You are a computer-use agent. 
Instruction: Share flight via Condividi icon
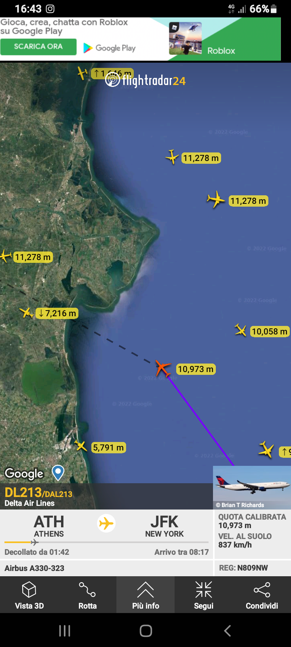pyautogui.click(x=262, y=594)
